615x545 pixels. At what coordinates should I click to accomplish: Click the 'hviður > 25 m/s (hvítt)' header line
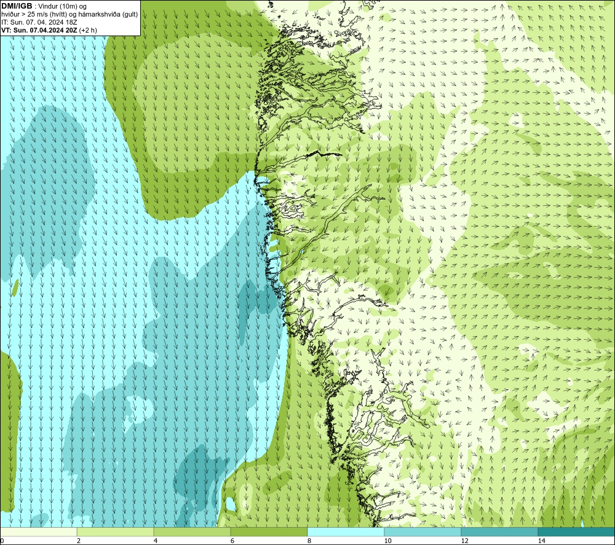pos(69,15)
